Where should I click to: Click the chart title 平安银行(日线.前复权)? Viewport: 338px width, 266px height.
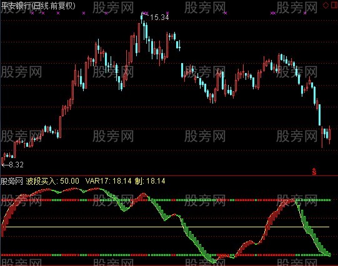click(x=38, y=6)
